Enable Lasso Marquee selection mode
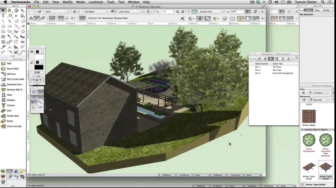336x188 pixels. [x=67, y=18]
